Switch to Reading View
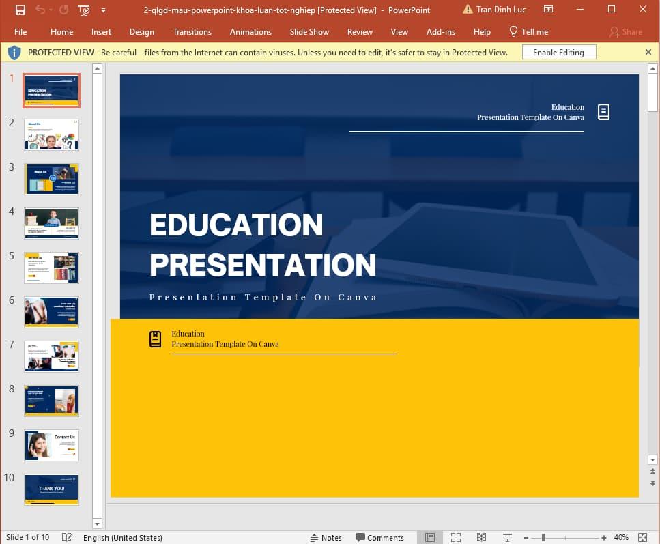The width and height of the screenshot is (660, 544). [x=481, y=537]
